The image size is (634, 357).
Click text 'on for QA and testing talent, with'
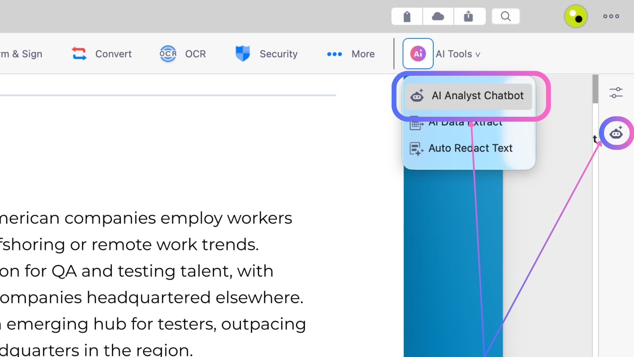[137, 271]
